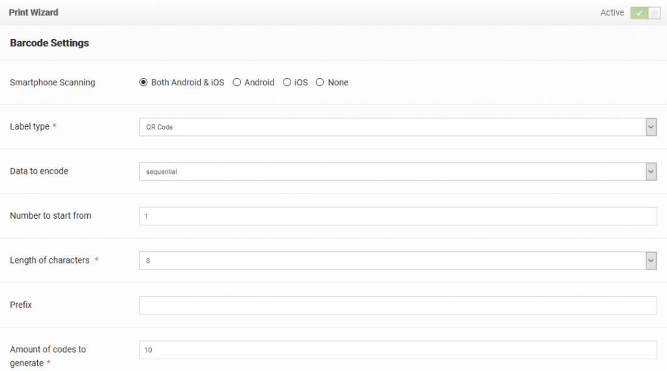Choose the Android scanning radio button
Viewport: 667px width, 371px height.
click(236, 83)
